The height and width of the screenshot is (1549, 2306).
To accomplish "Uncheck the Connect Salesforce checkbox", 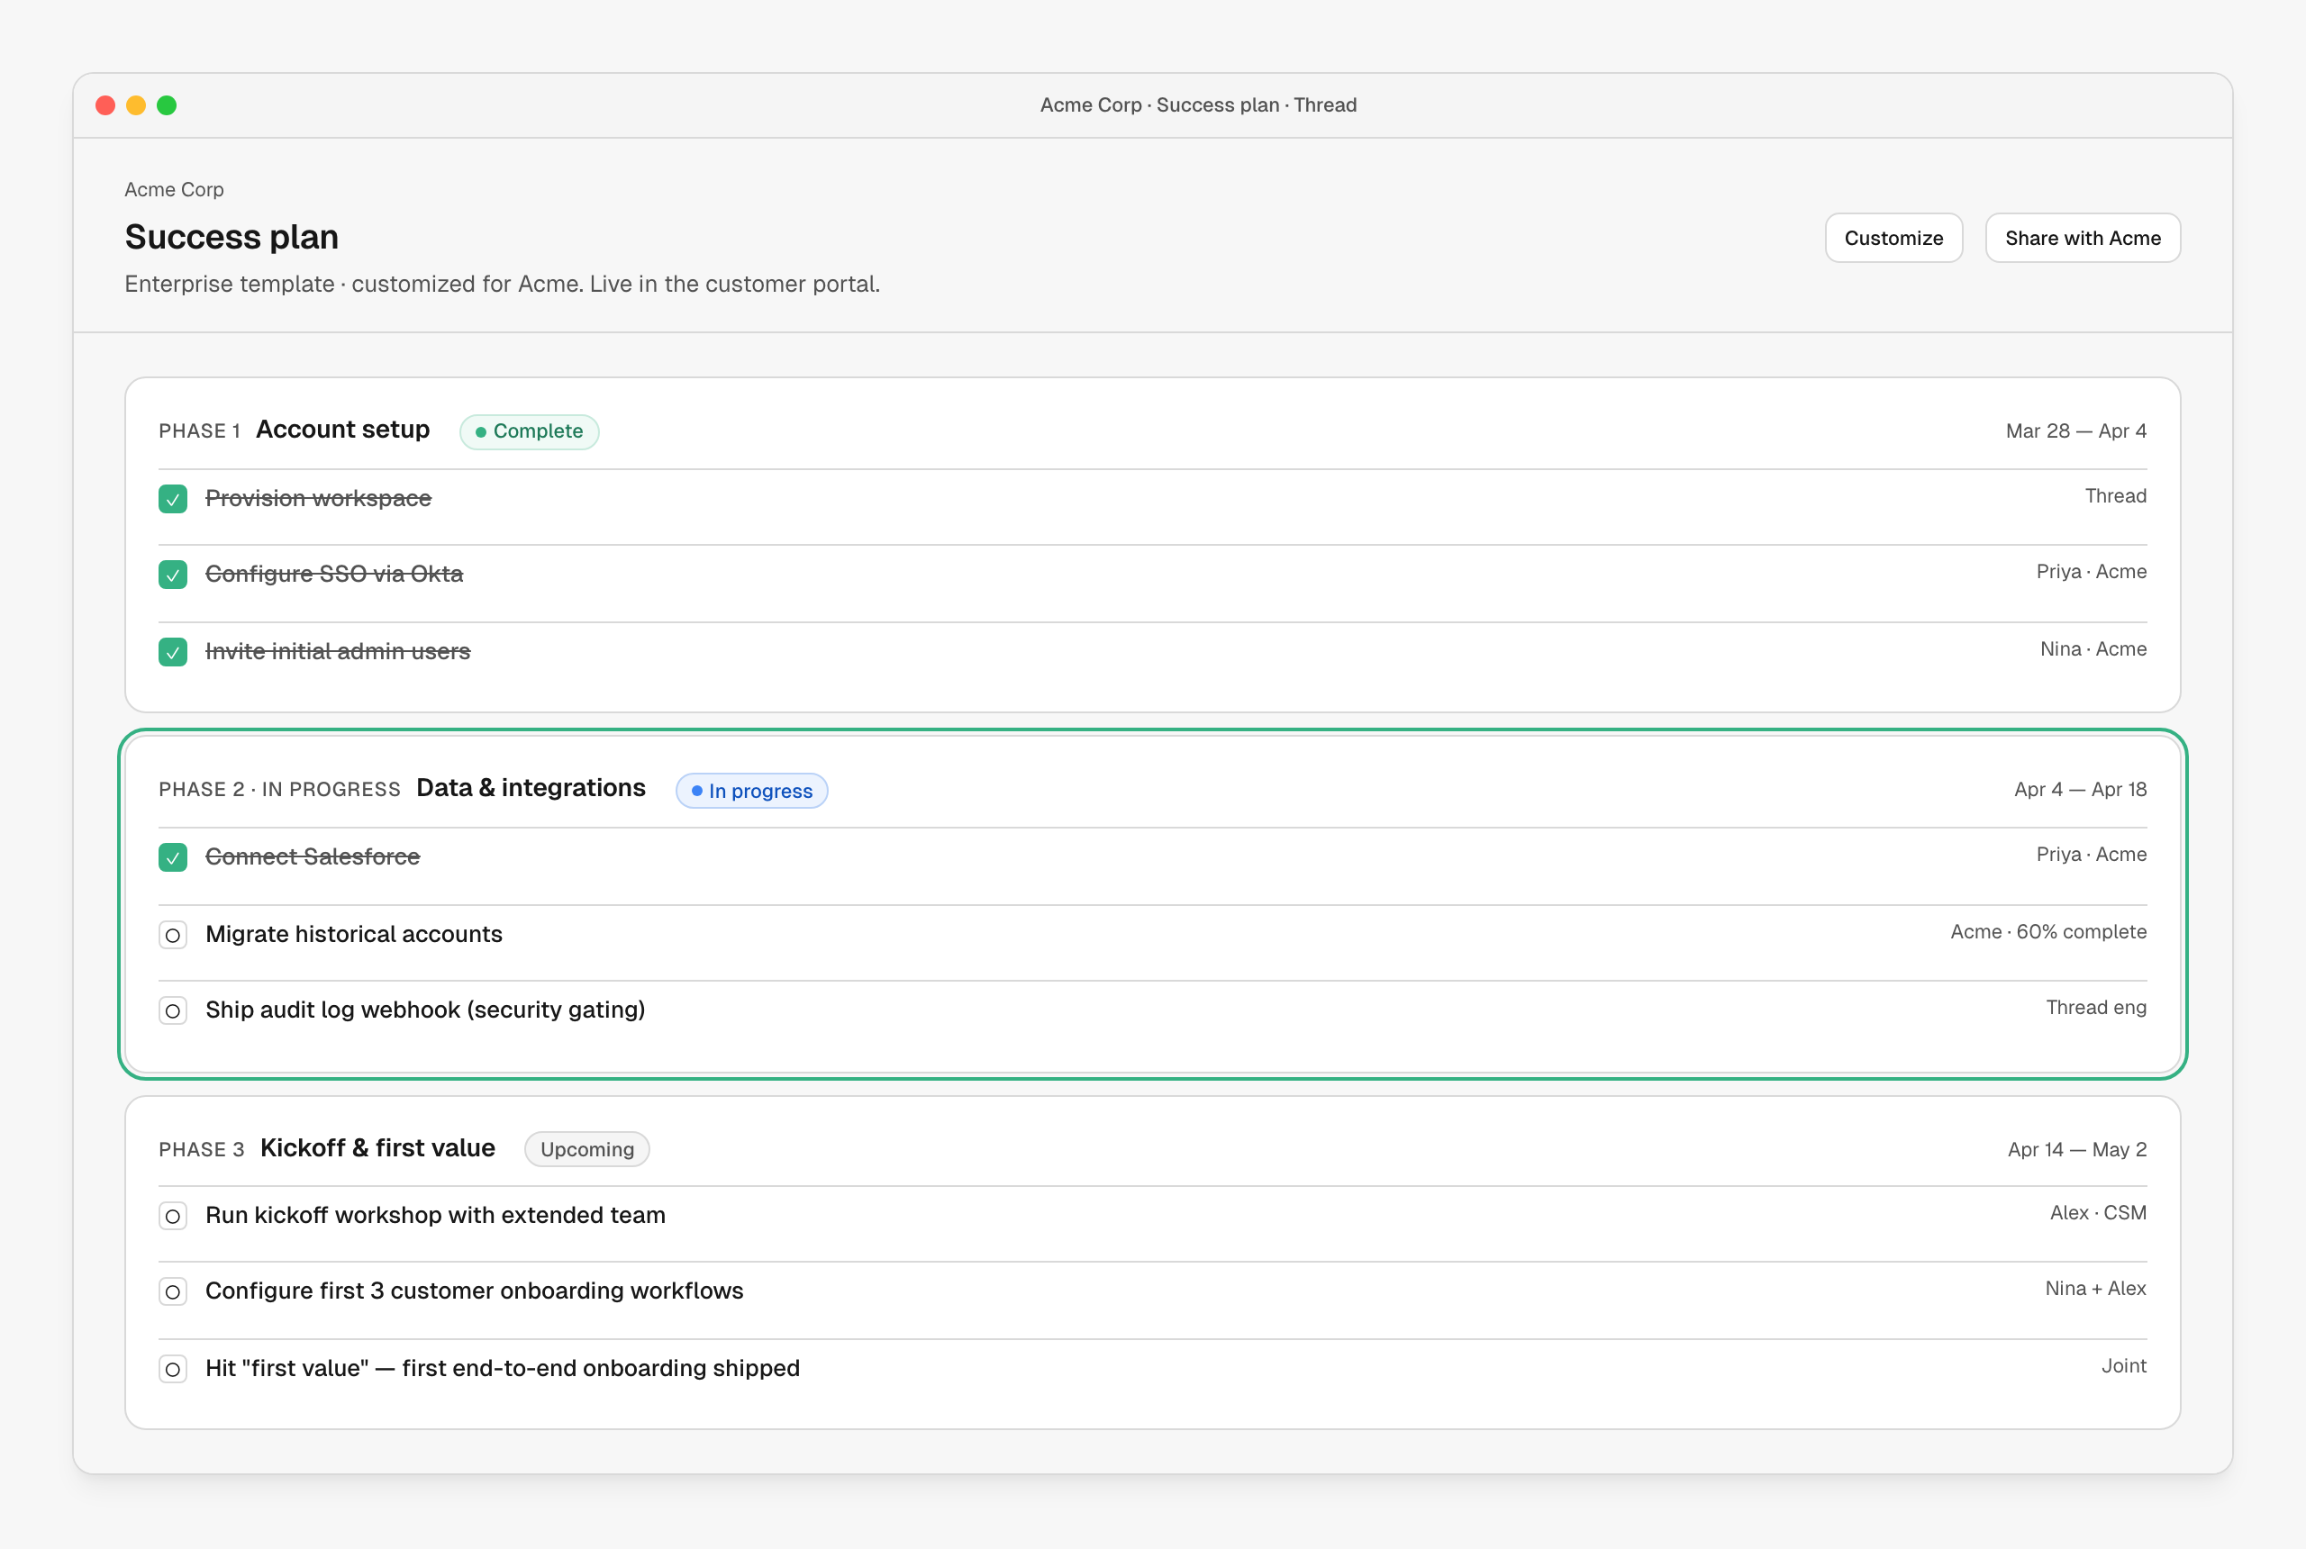I will pyautogui.click(x=173, y=857).
